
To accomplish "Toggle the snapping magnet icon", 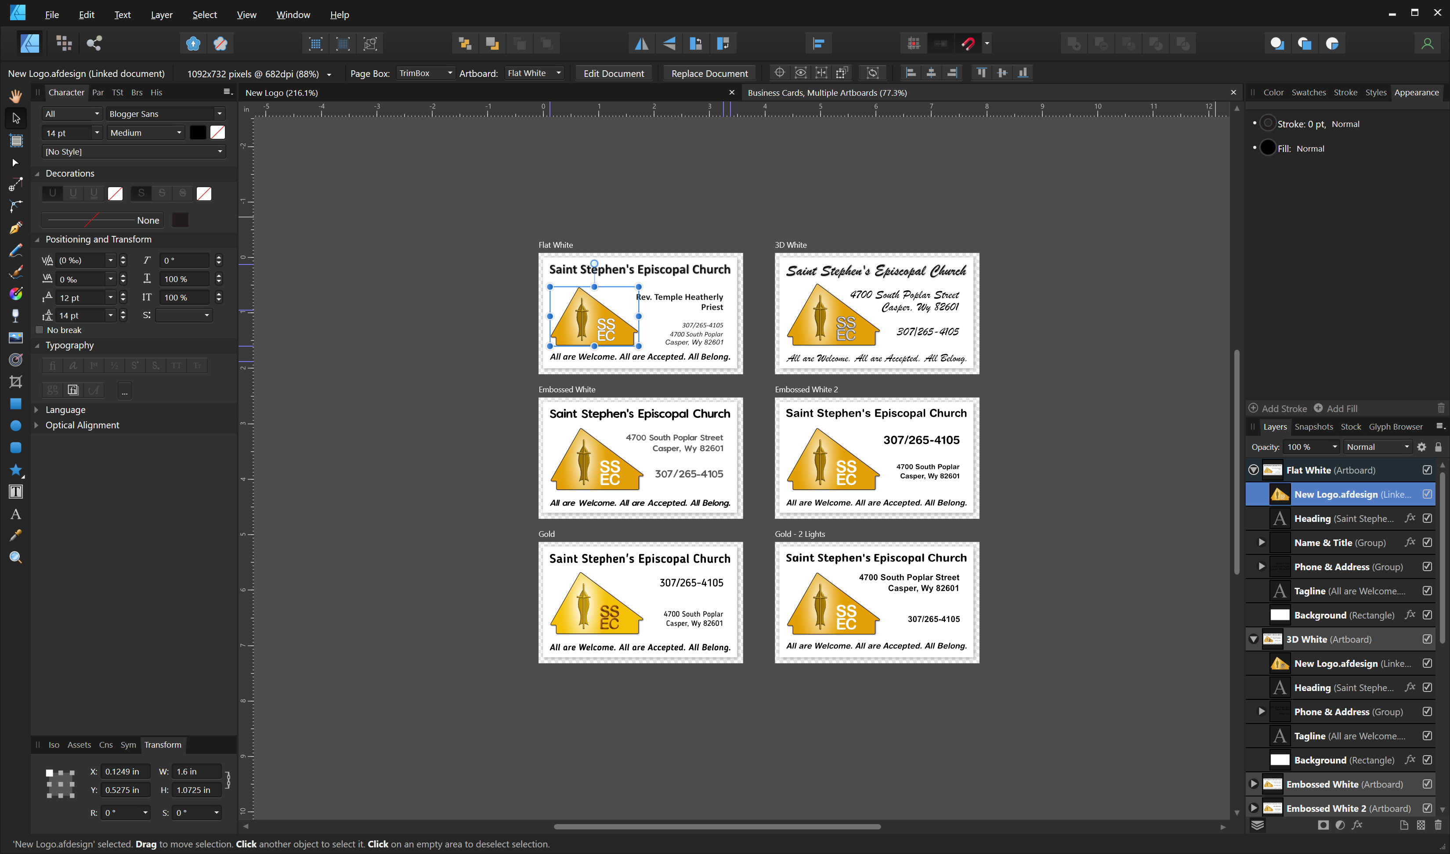I will click(968, 43).
